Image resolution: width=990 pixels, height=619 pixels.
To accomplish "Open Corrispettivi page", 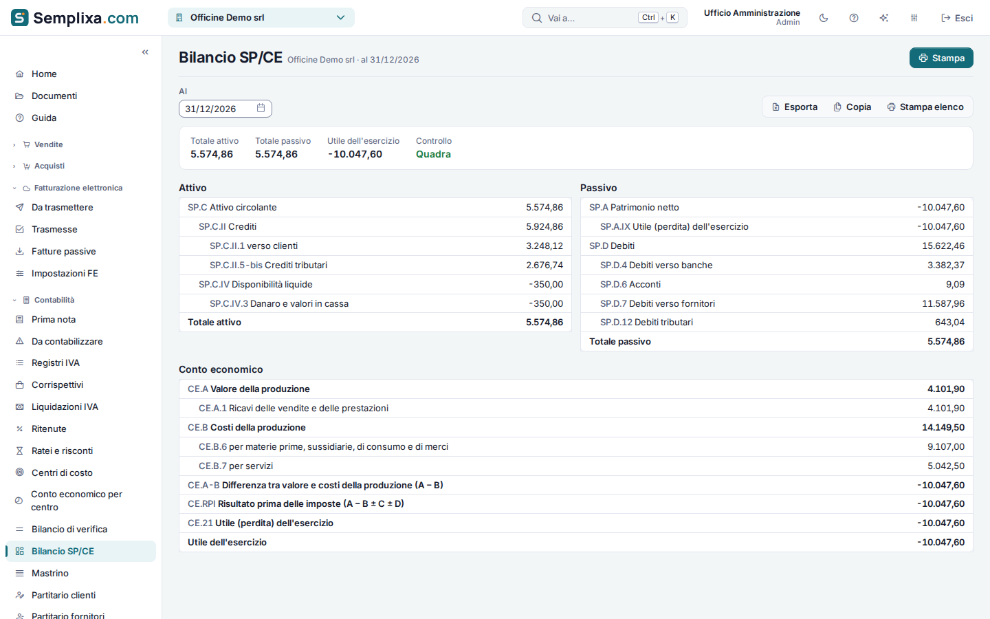I will point(80,384).
